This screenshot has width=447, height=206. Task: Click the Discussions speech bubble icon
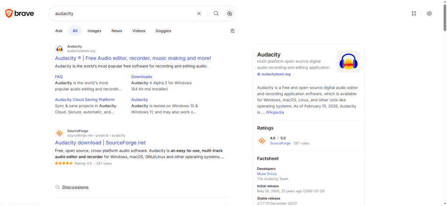click(x=57, y=187)
